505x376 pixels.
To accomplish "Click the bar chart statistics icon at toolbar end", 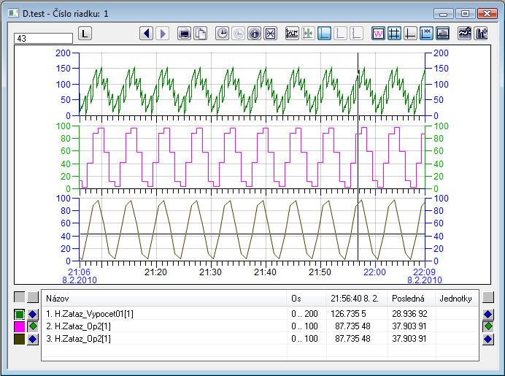I will pyautogui.click(x=482, y=34).
